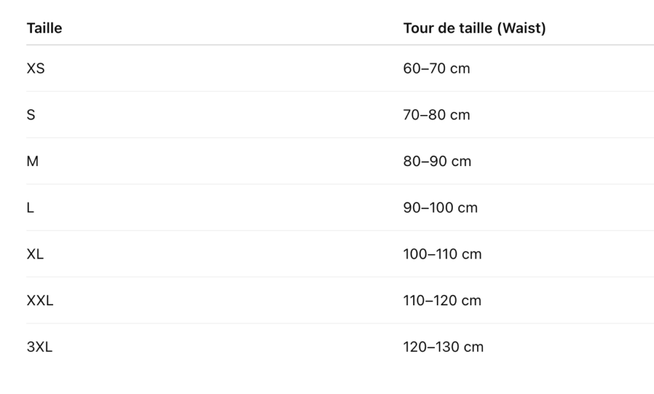Click the XL row's waist measurement
The height and width of the screenshot is (394, 654).
443,254
